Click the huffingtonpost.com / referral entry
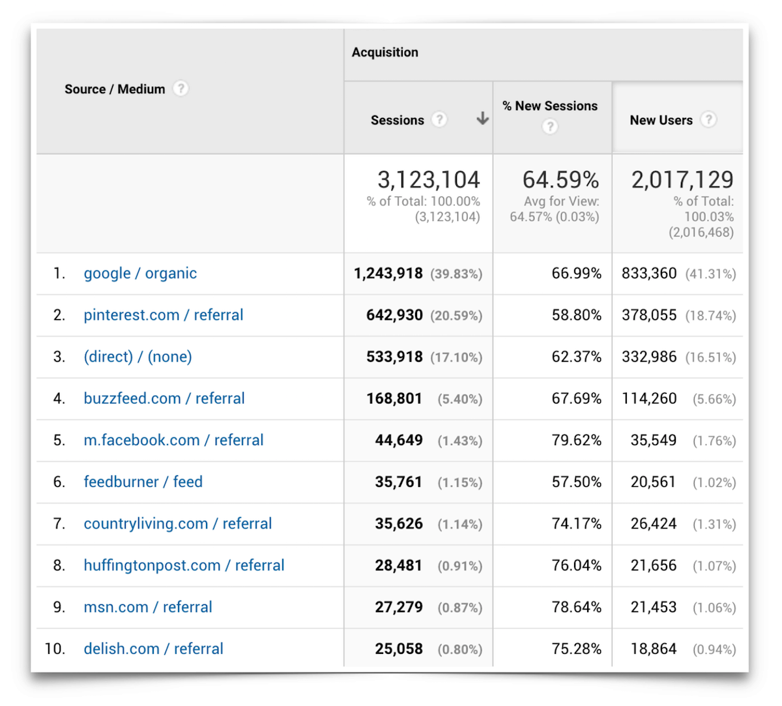 coord(184,565)
